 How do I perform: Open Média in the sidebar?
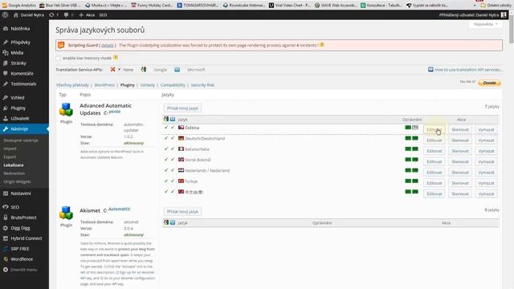[x=17, y=53]
